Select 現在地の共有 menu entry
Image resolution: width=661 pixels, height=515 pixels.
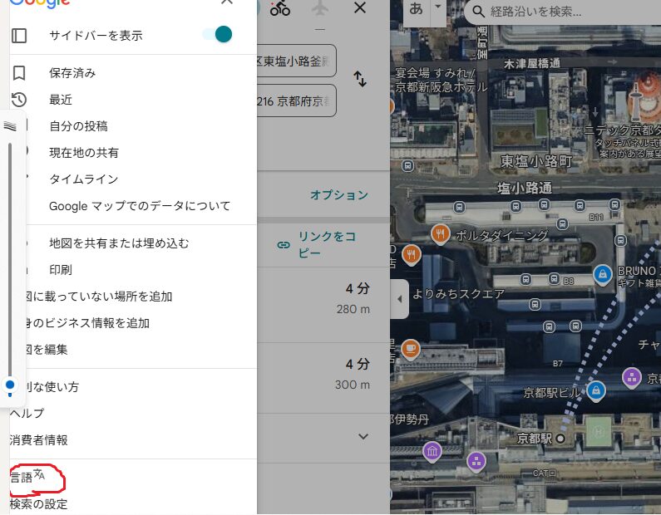pos(84,153)
